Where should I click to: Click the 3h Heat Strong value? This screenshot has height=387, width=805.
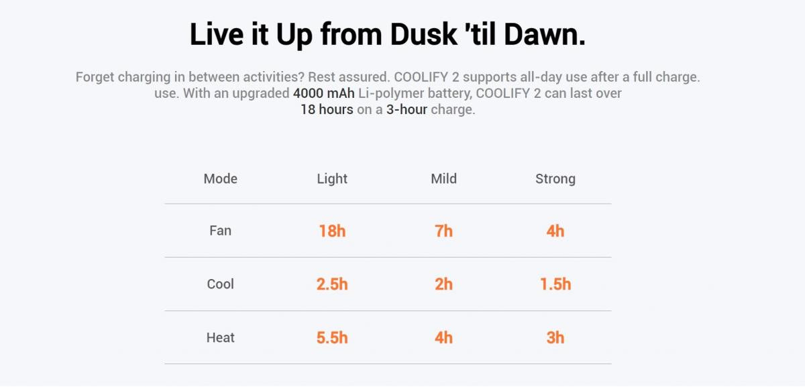coord(555,337)
